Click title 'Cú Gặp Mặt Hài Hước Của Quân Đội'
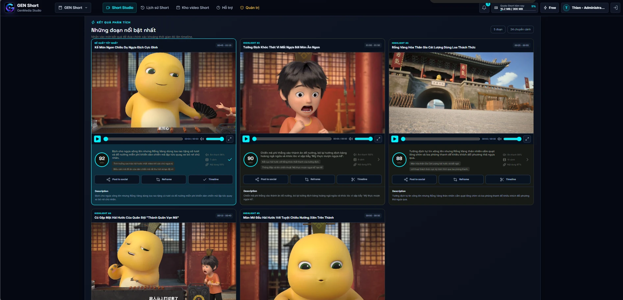The height and width of the screenshot is (300, 623). tap(137, 218)
